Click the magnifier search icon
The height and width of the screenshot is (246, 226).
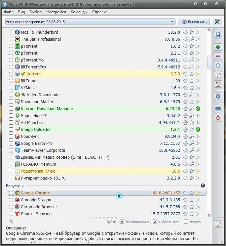click(x=11, y=222)
